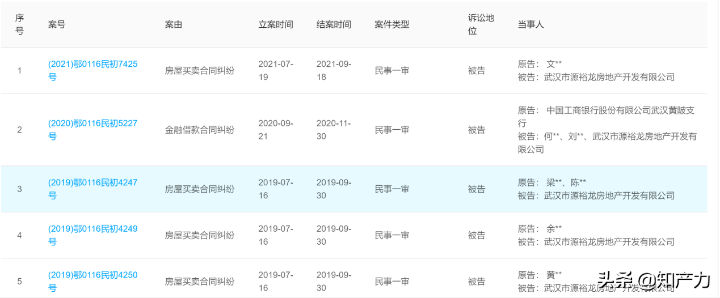This screenshot has width=720, height=298.
Task: Click the 诉讼地位 column header
Action: point(481,24)
